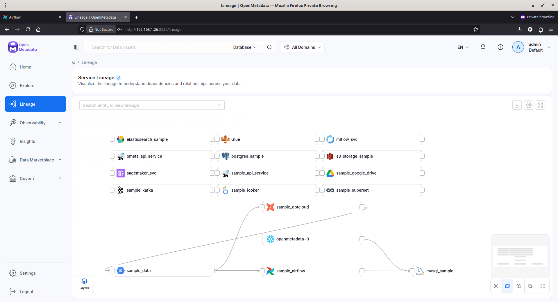Click the zoom in magnifier icon

(x=519, y=286)
